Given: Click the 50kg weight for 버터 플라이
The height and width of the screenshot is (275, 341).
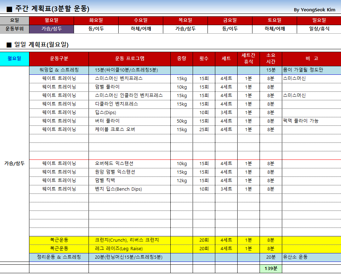Looking at the screenshot, I should (182, 121).
